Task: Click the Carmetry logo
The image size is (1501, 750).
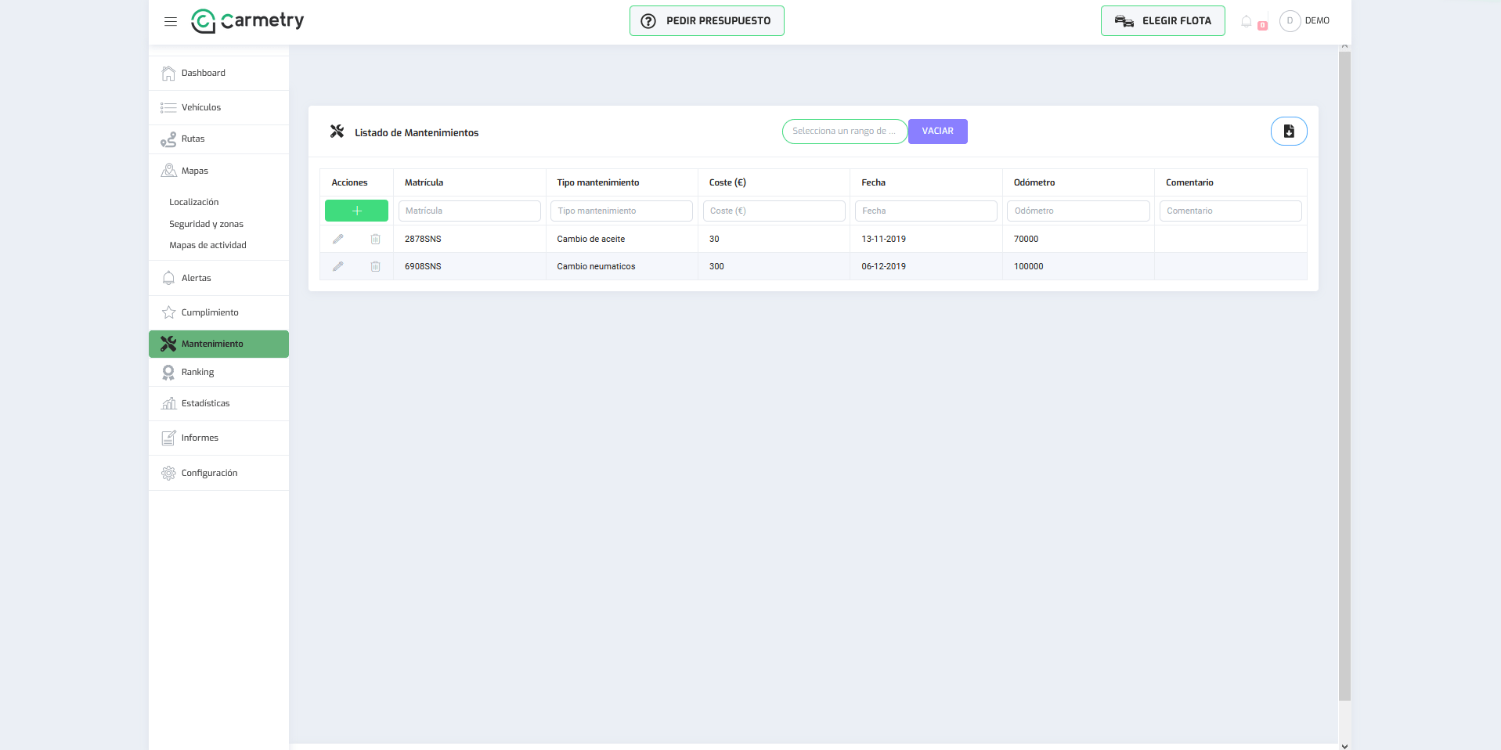Action: coord(247,21)
